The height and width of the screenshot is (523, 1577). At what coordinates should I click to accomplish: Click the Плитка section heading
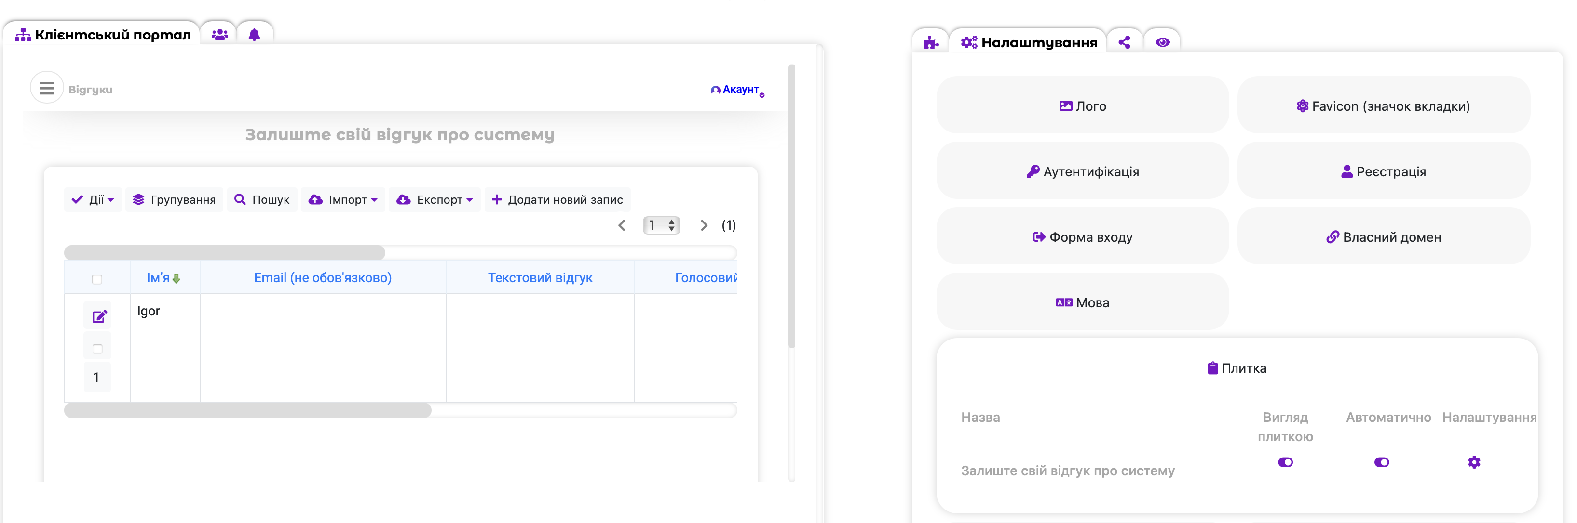1237,368
